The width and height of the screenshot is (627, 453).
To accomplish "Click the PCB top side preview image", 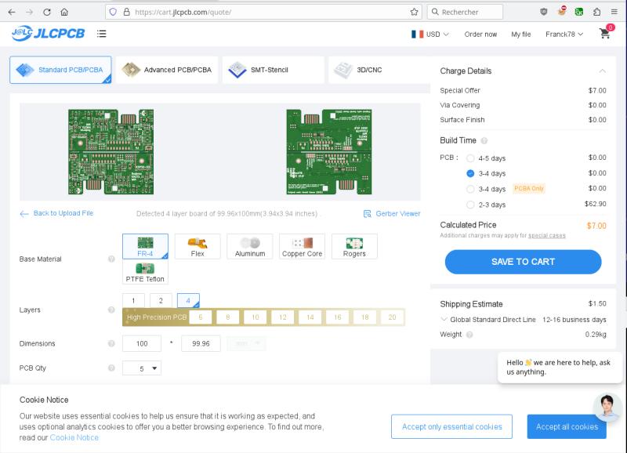I will tap(111, 152).
